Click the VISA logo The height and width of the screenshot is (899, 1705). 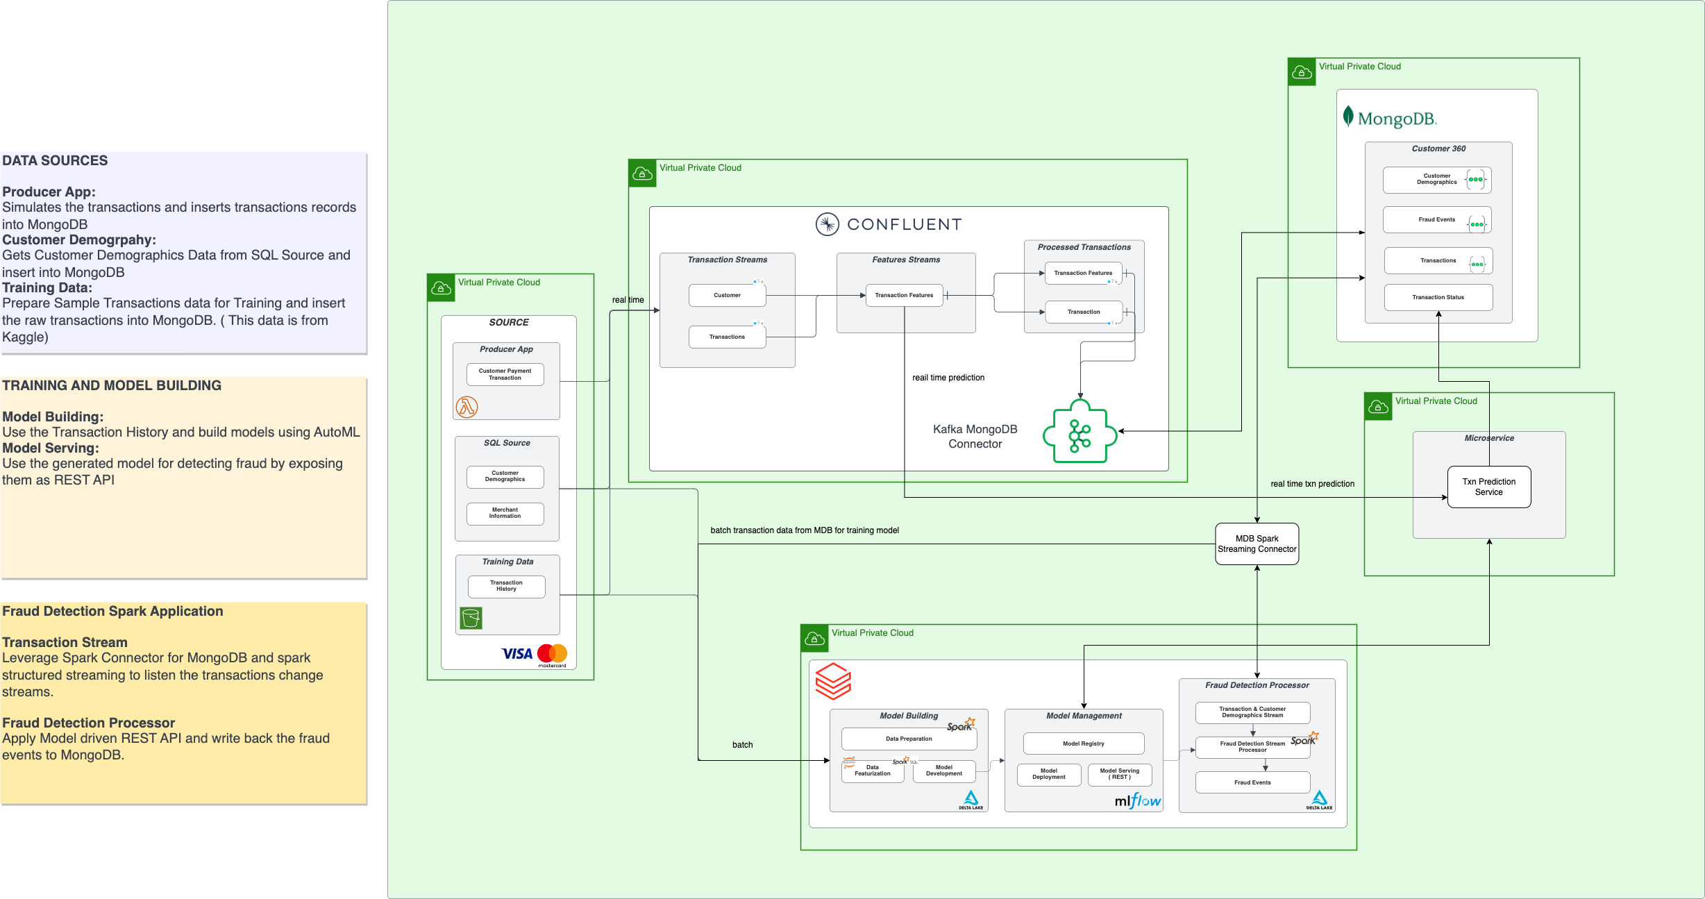[x=516, y=654]
